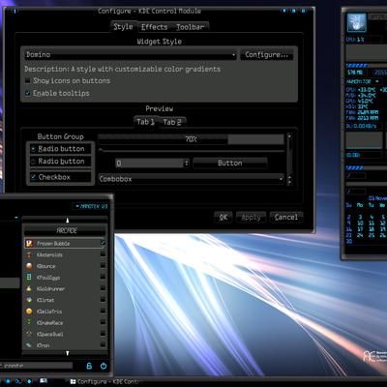Open the preview Combobox dropdown
The height and width of the screenshot is (387, 387).
click(x=191, y=179)
